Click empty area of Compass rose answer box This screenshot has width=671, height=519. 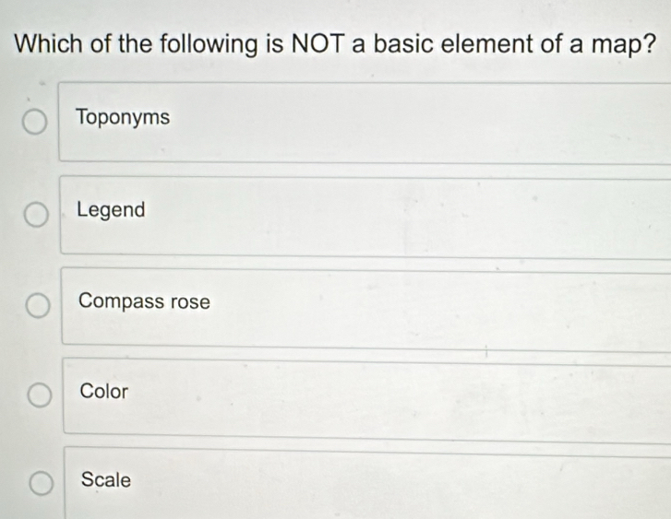click(x=415, y=306)
